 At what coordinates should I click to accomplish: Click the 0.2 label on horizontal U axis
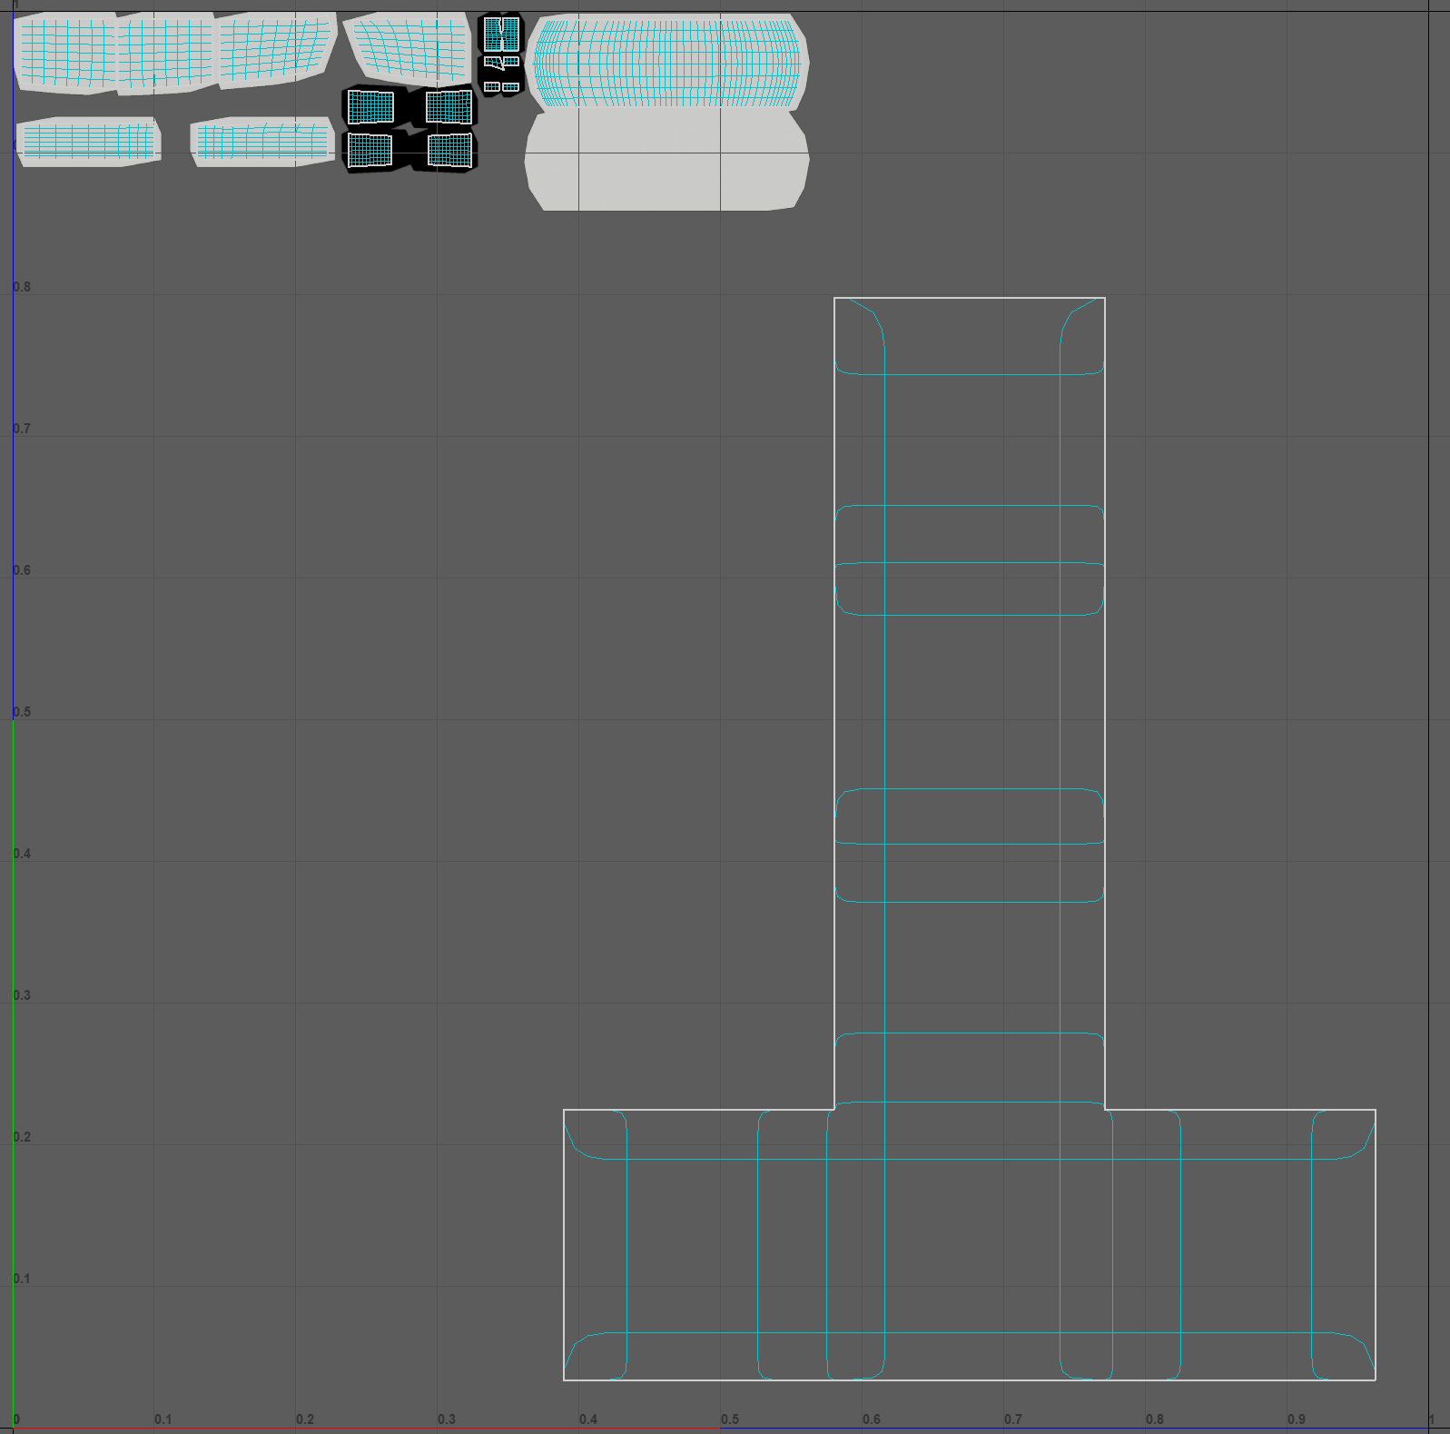tap(305, 1419)
